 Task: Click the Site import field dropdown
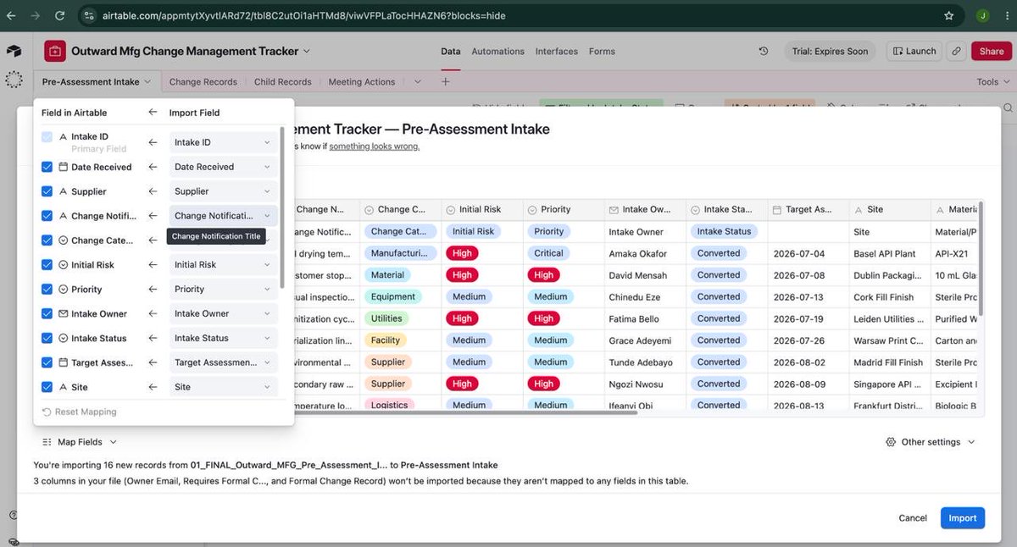[223, 387]
